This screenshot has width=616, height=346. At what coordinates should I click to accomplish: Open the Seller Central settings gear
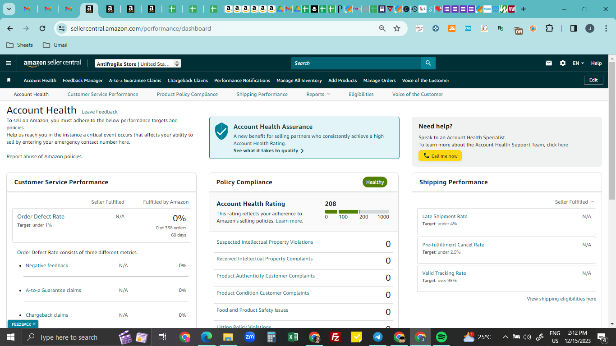click(x=563, y=63)
